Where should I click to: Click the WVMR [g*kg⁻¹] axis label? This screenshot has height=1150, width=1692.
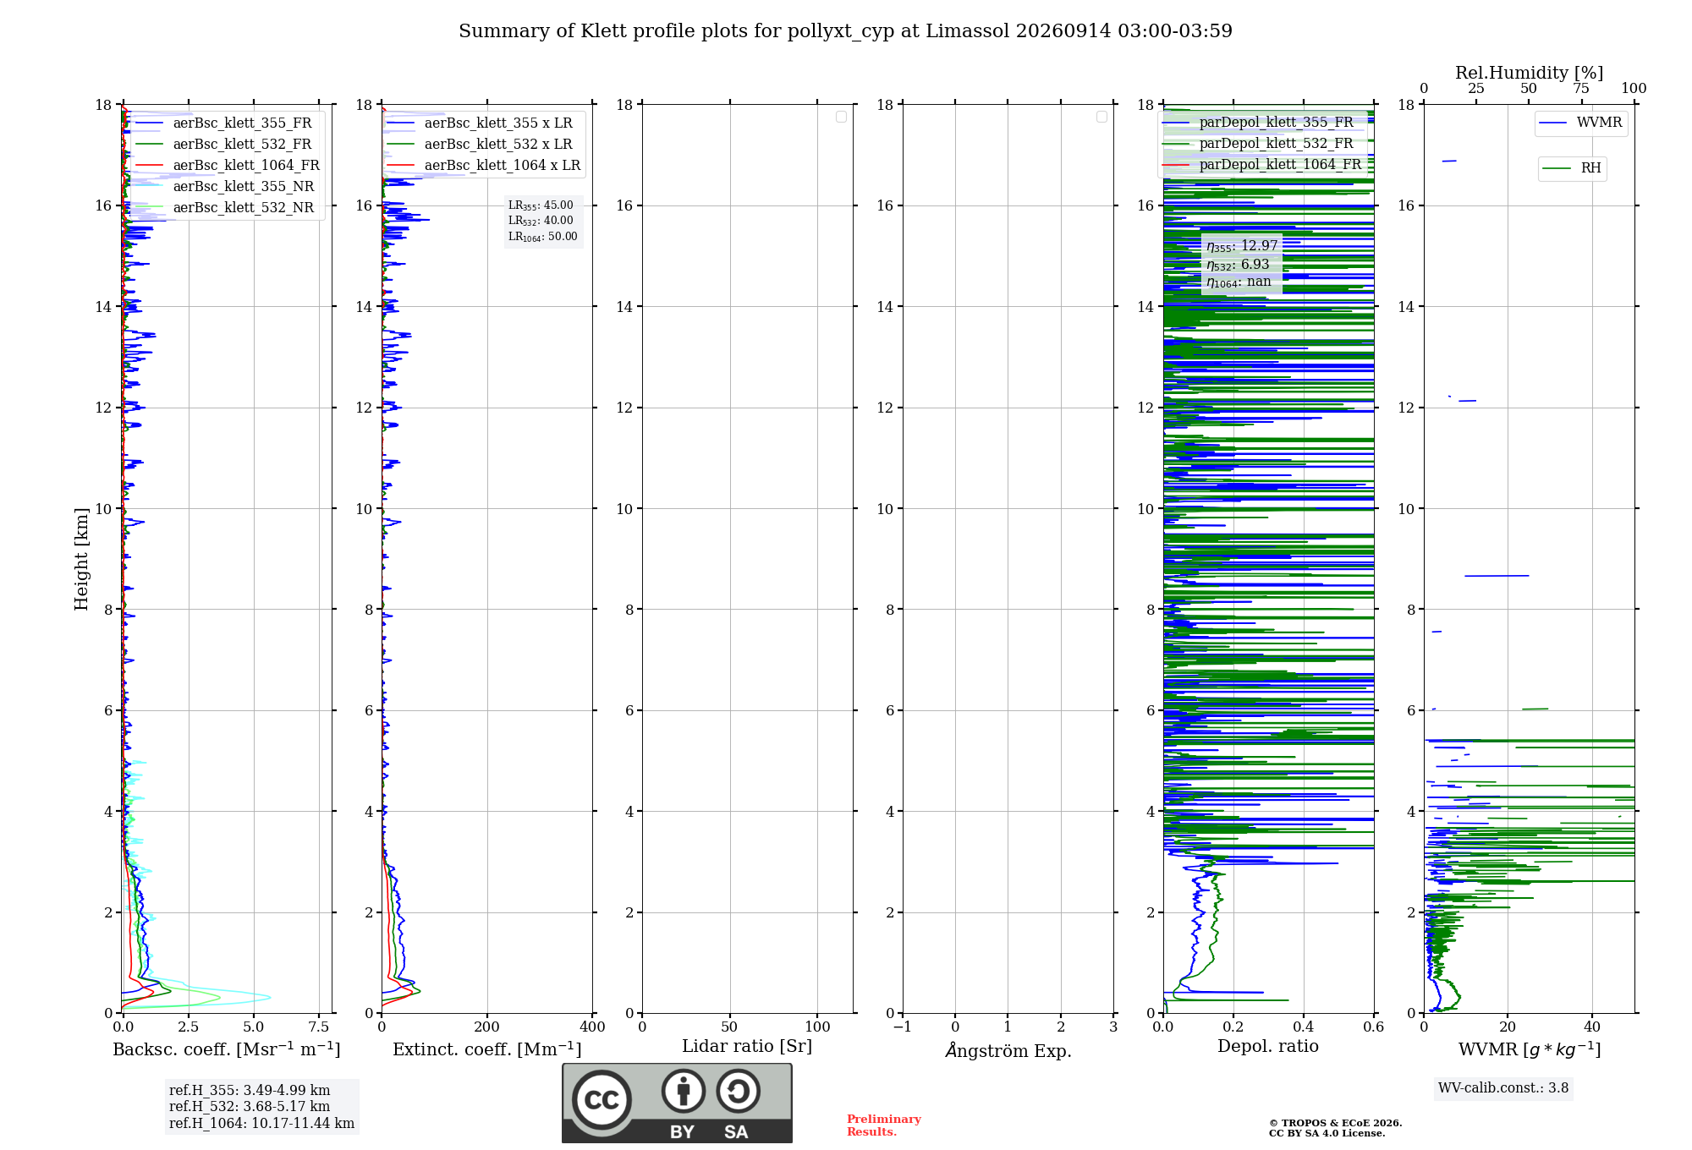[x=1530, y=1049]
